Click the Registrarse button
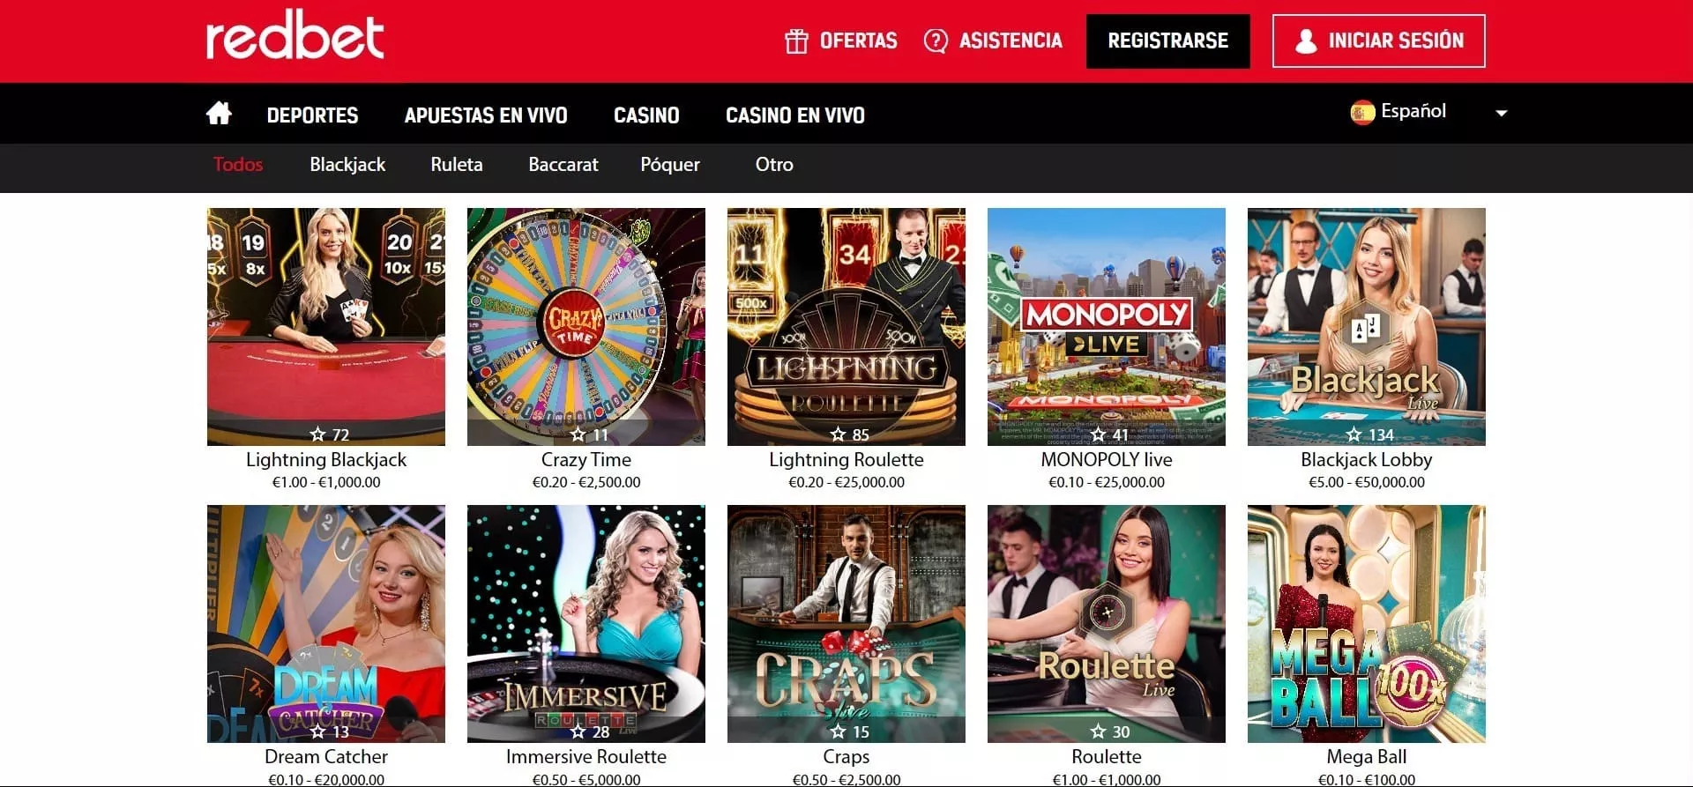 pyautogui.click(x=1167, y=41)
